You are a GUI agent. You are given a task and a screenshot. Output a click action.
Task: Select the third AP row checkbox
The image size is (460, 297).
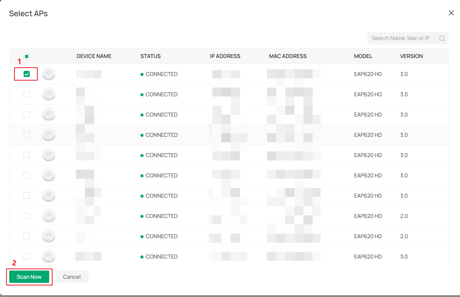27,114
